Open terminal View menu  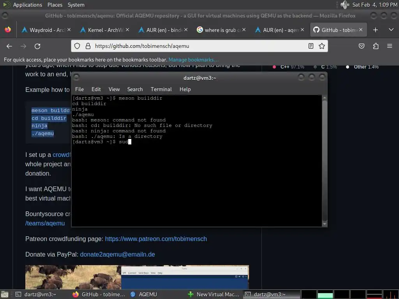(x=114, y=89)
